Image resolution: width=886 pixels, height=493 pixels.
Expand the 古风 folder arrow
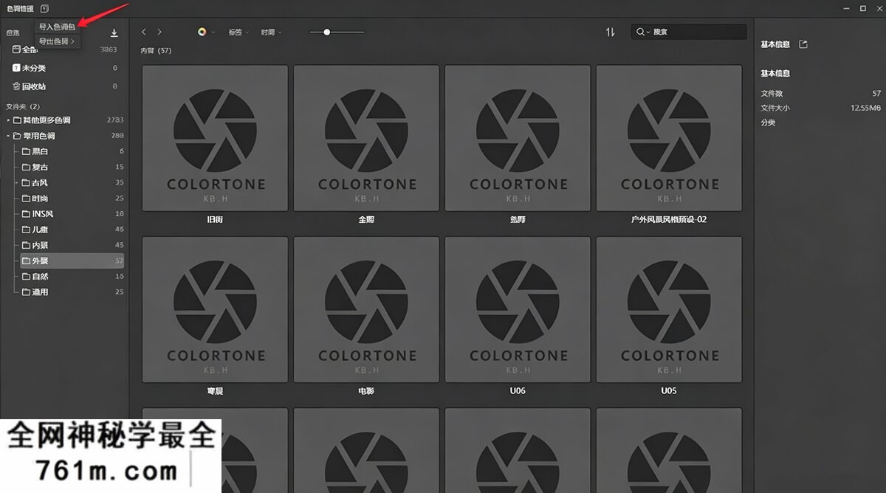tap(17, 183)
